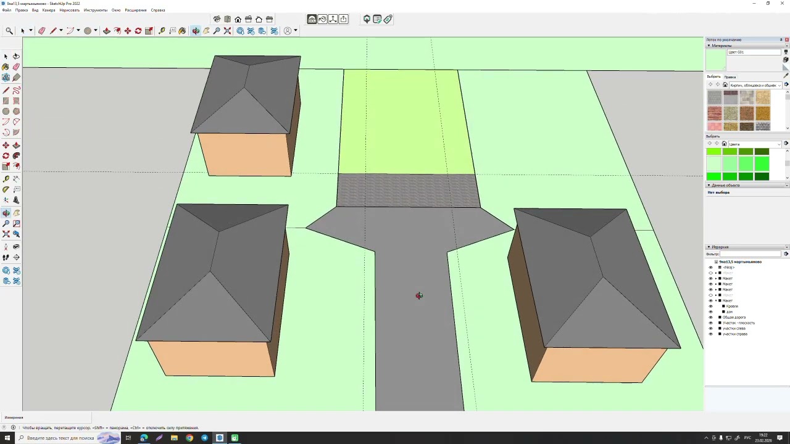This screenshot has width=790, height=444.
Task: Select the Eraser tool in top toolbar
Action: pyautogui.click(x=41, y=31)
